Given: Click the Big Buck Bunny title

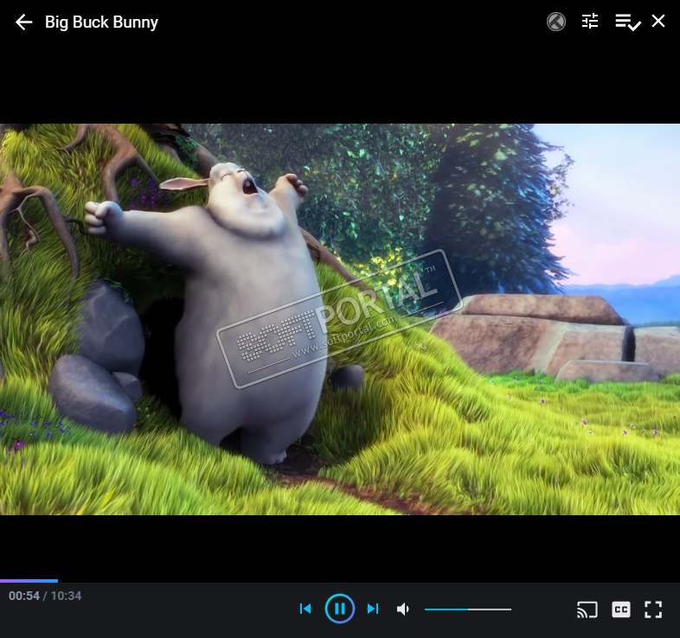Looking at the screenshot, I should point(101,22).
